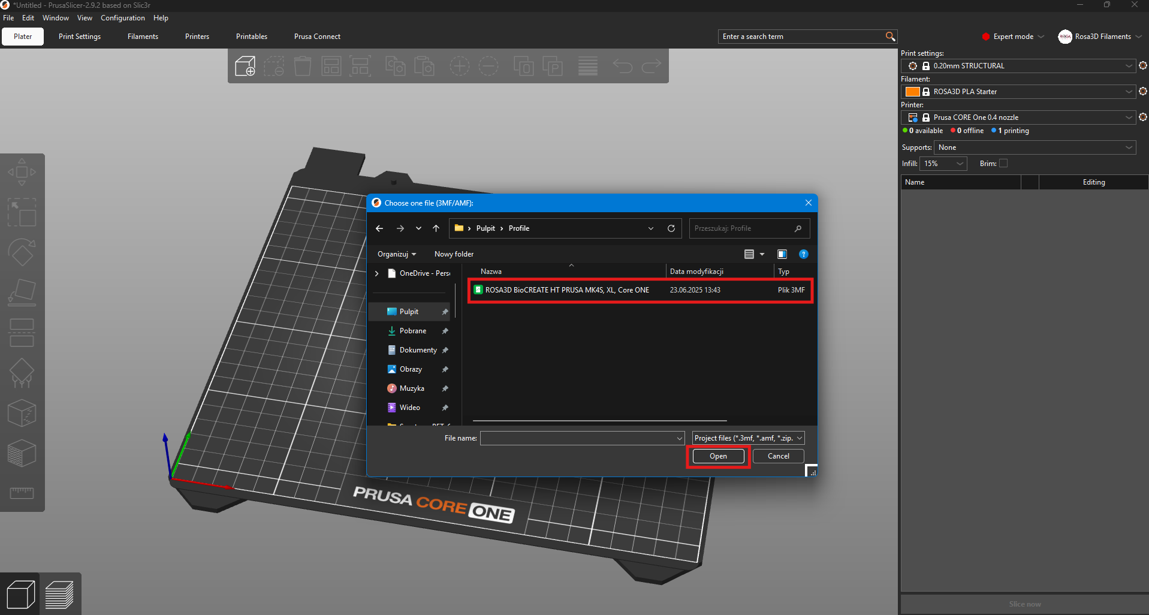The width and height of the screenshot is (1149, 615).
Task: Select the Move tool in left toolbar
Action: point(22,173)
